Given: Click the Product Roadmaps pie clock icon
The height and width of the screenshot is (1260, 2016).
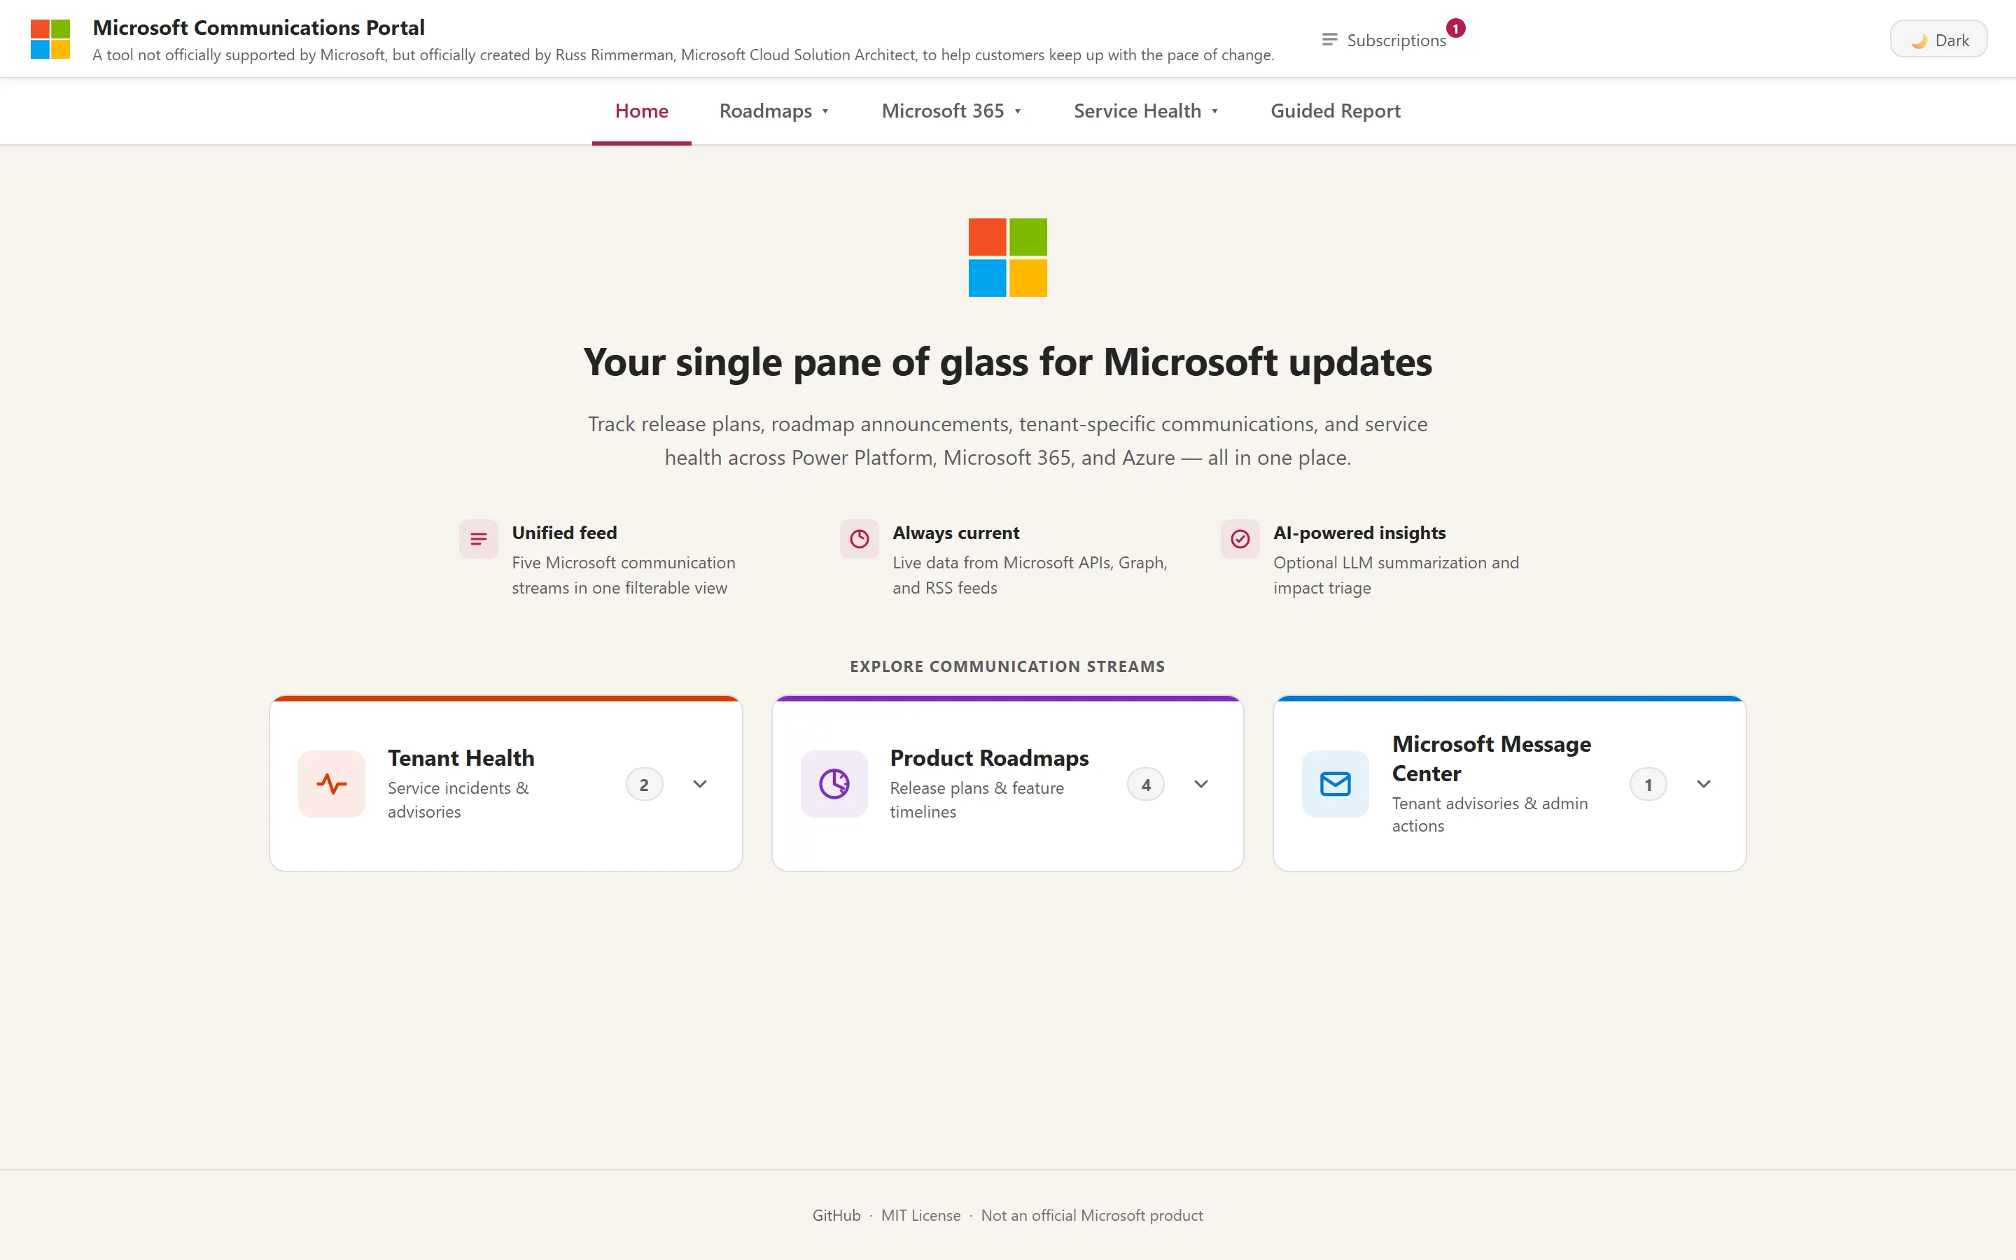Looking at the screenshot, I should coord(834,784).
